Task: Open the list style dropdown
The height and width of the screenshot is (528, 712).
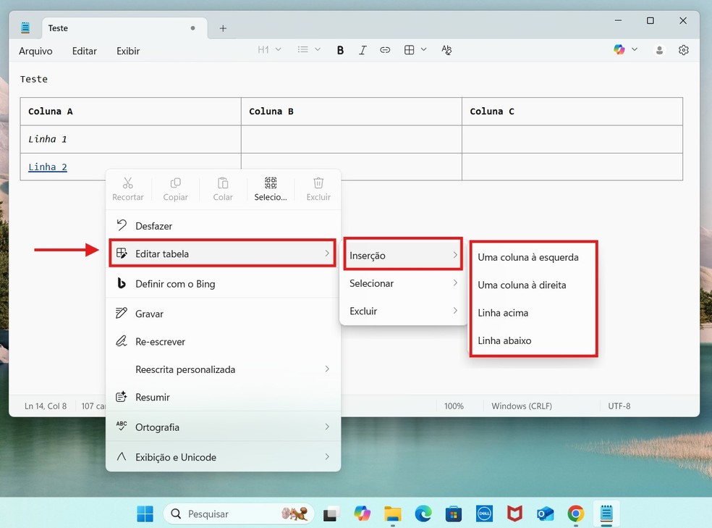Action: coord(309,49)
